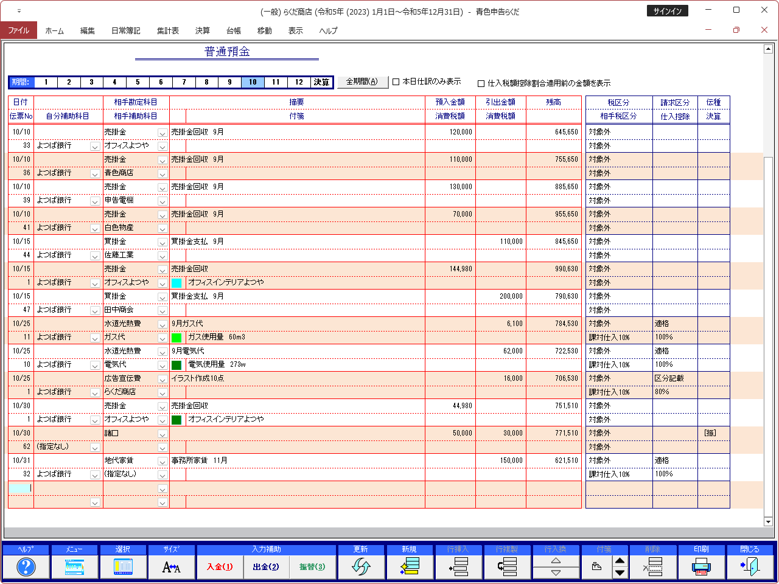The height and width of the screenshot is (584, 779).
Task: Click the サイズ font size icon
Action: pos(172,567)
